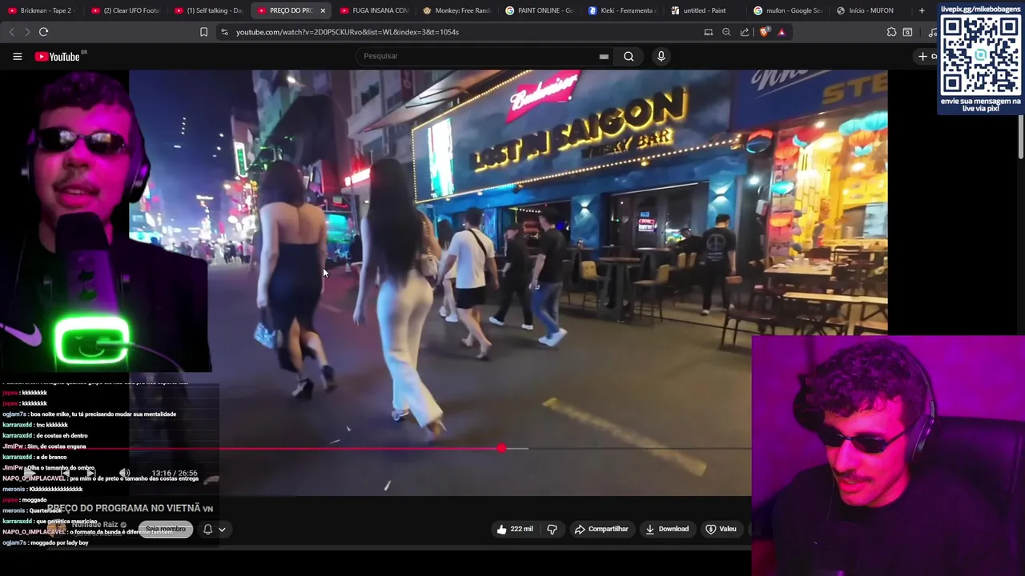Screen dimensions: 1025x576
Task: Click the Compartilhar share button
Action: click(601, 529)
